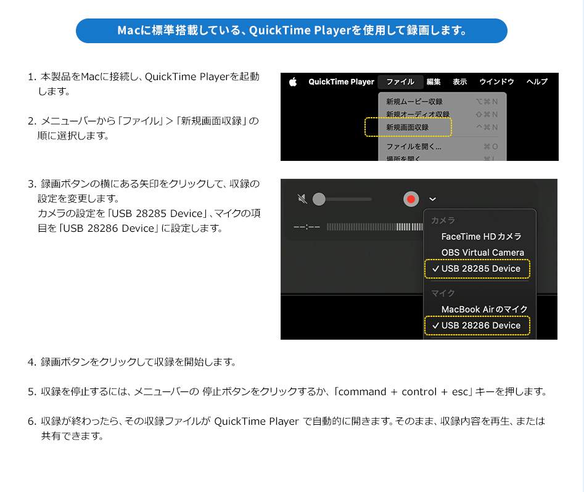The width and height of the screenshot is (584, 492).
Task: Expand the recording options chevron
Action: coord(432,199)
